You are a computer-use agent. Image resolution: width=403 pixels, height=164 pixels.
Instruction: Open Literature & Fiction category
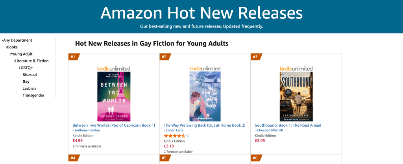click(31, 61)
